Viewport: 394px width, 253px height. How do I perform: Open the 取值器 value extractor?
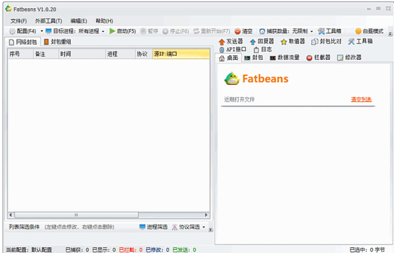[x=292, y=41]
